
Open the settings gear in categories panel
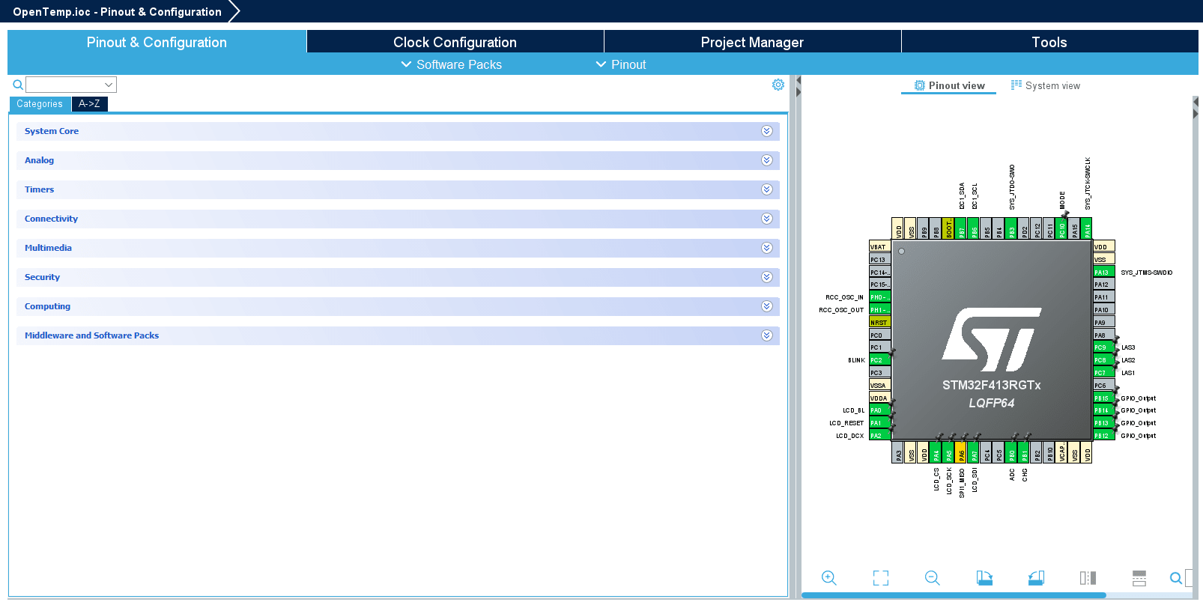tap(778, 85)
